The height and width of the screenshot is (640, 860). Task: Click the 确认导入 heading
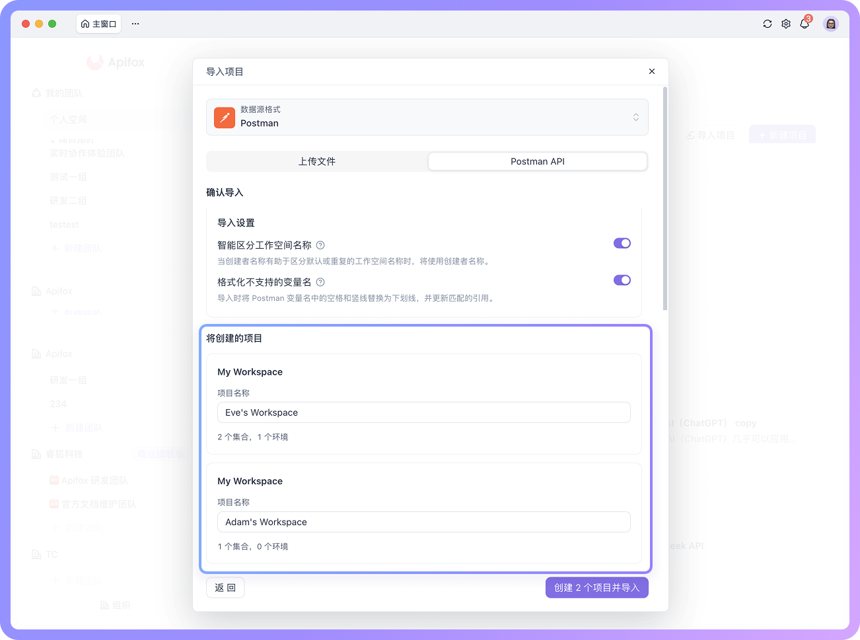point(225,193)
